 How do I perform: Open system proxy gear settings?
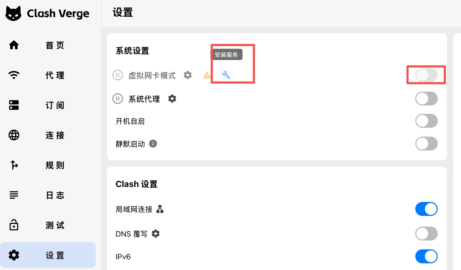tap(172, 99)
